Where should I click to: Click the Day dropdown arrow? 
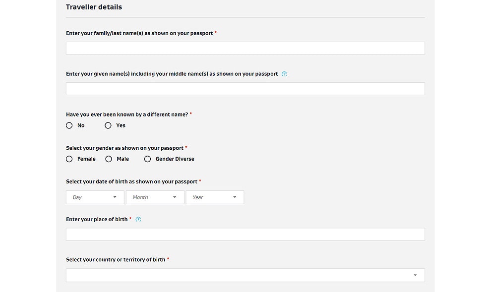coord(115,197)
